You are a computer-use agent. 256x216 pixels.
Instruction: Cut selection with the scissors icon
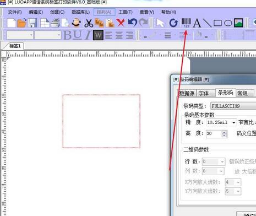tap(89, 23)
